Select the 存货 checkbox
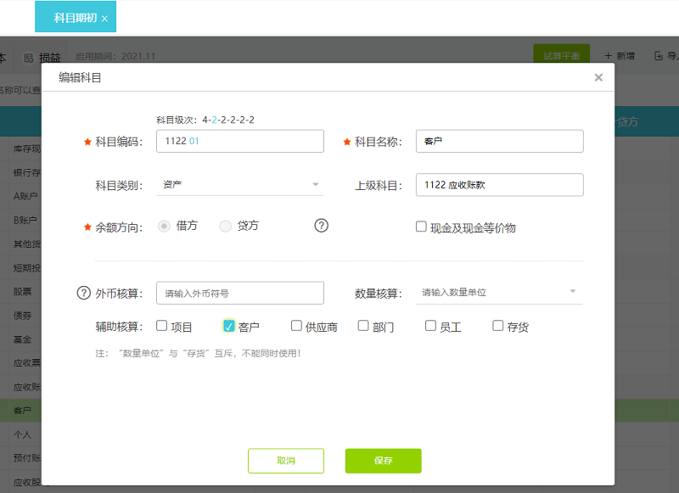This screenshot has height=493, width=679. pyautogui.click(x=498, y=326)
